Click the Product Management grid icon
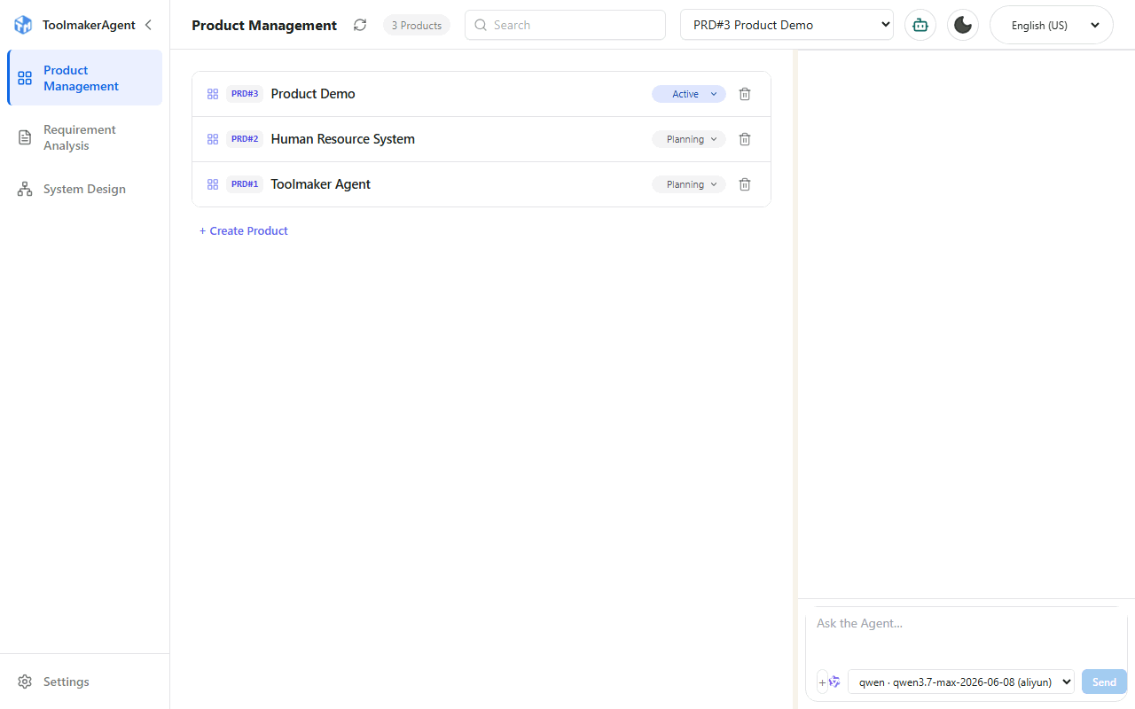This screenshot has height=709, width=1135. pos(25,78)
